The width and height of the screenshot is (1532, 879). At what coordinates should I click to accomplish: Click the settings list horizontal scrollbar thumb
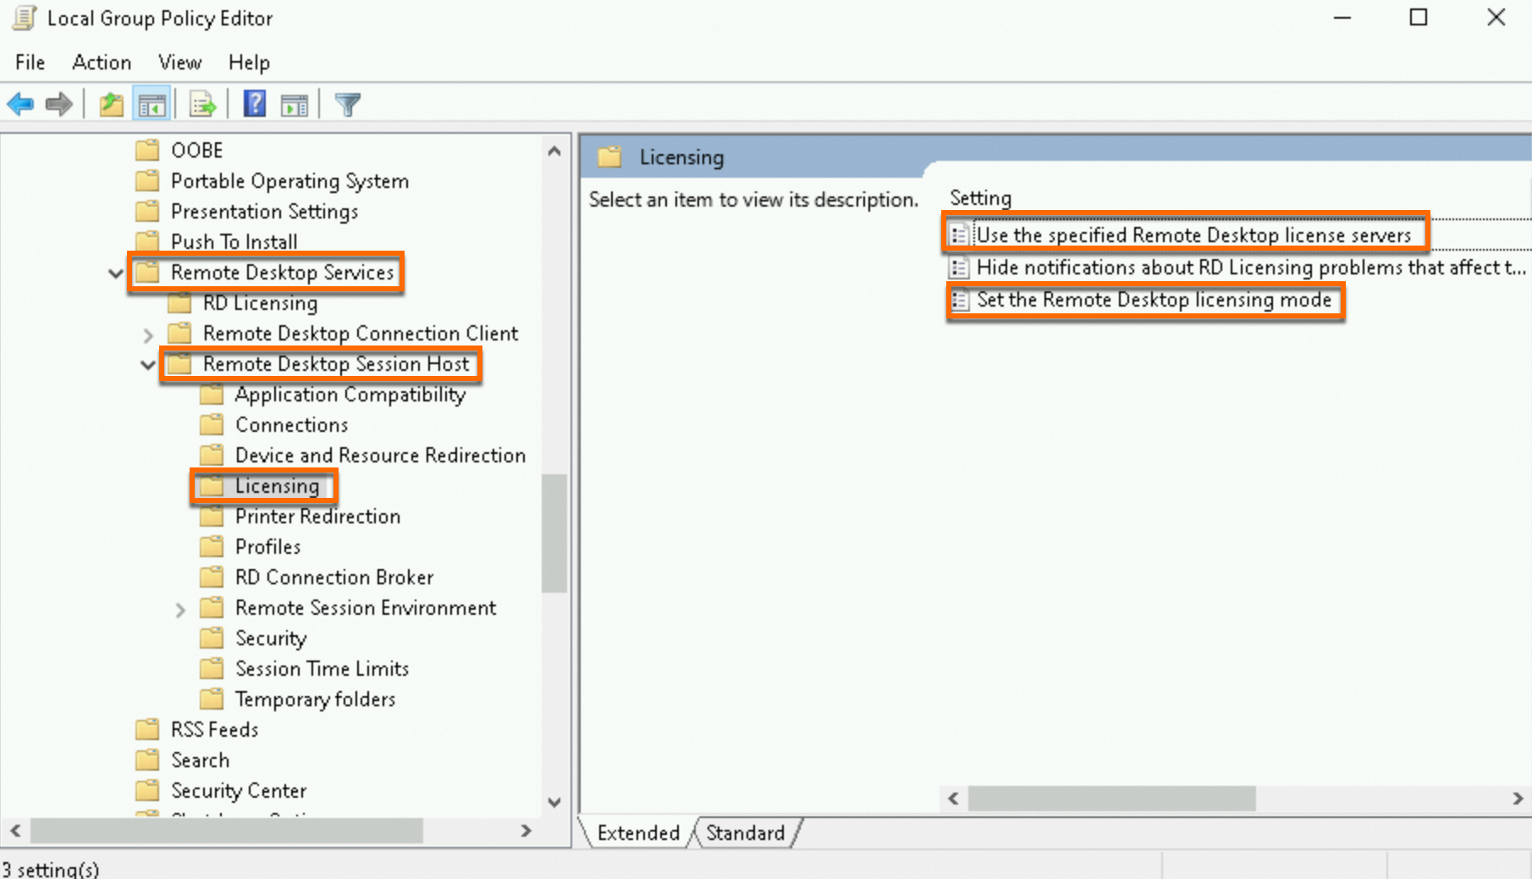click(x=1111, y=799)
